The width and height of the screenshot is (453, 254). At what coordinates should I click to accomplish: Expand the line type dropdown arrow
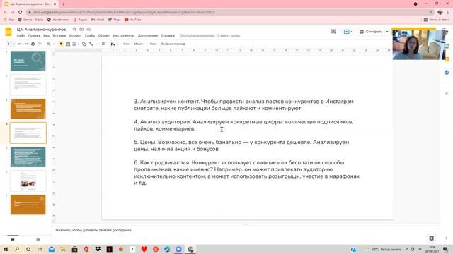coord(96,44)
